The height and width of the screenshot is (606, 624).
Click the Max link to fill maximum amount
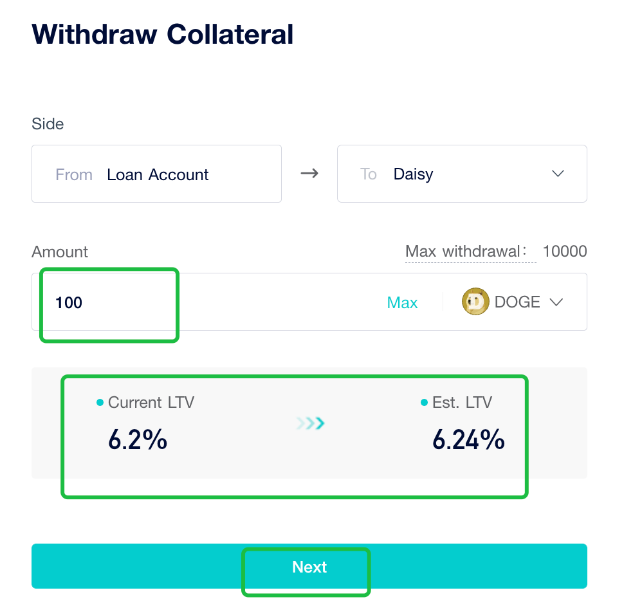(x=402, y=302)
